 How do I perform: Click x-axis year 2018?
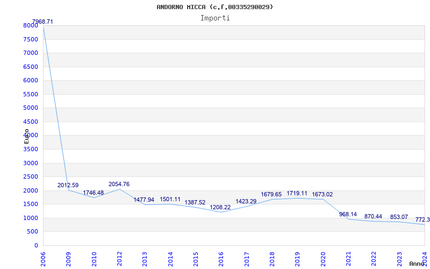[272, 259]
